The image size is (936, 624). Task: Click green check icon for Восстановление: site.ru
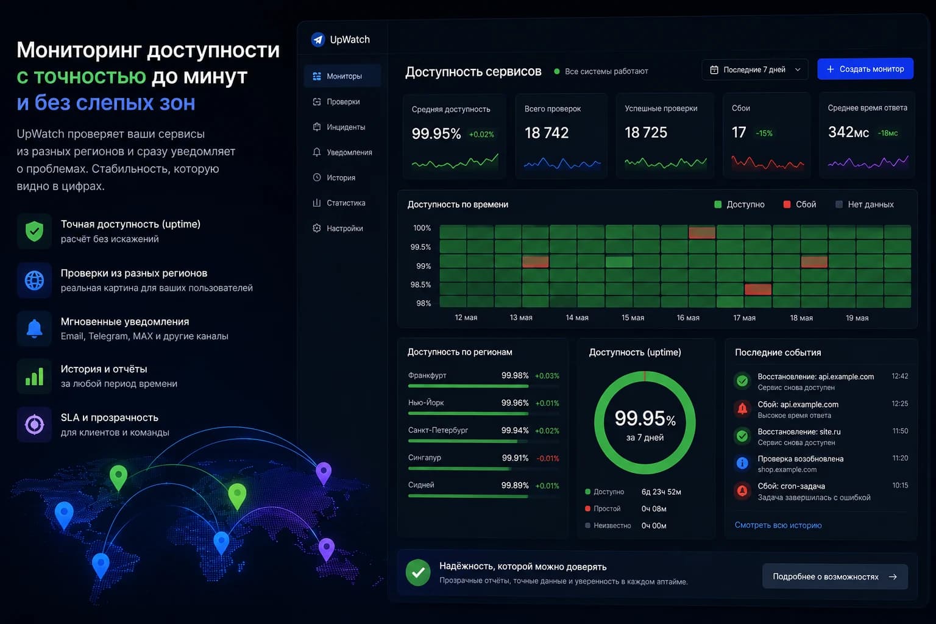pyautogui.click(x=742, y=436)
